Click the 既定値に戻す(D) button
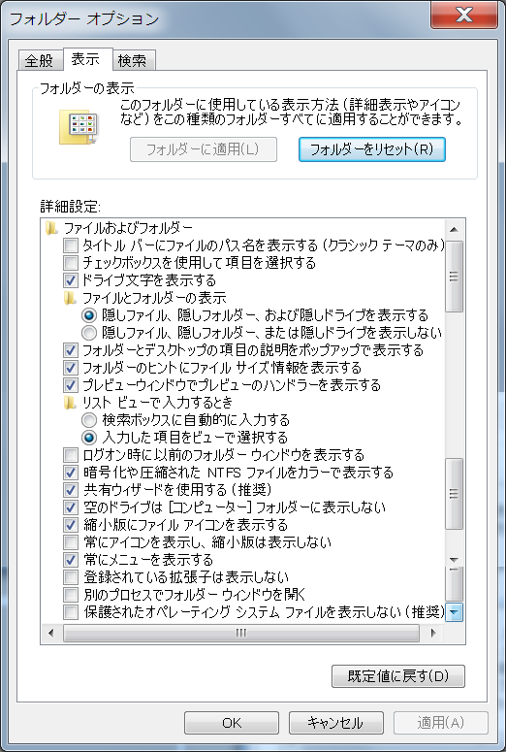Screen dimensions: 506x752 pos(397,676)
